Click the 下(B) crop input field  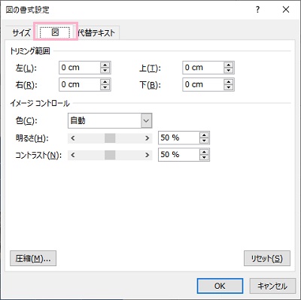click(x=203, y=84)
